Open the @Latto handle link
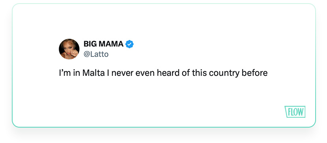The width and height of the screenshot is (327, 143). click(96, 55)
